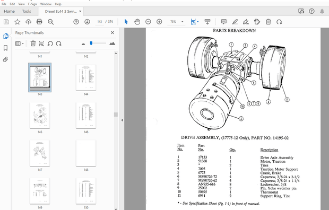Open the Sign document tool
329x210 pixels.
point(246,22)
